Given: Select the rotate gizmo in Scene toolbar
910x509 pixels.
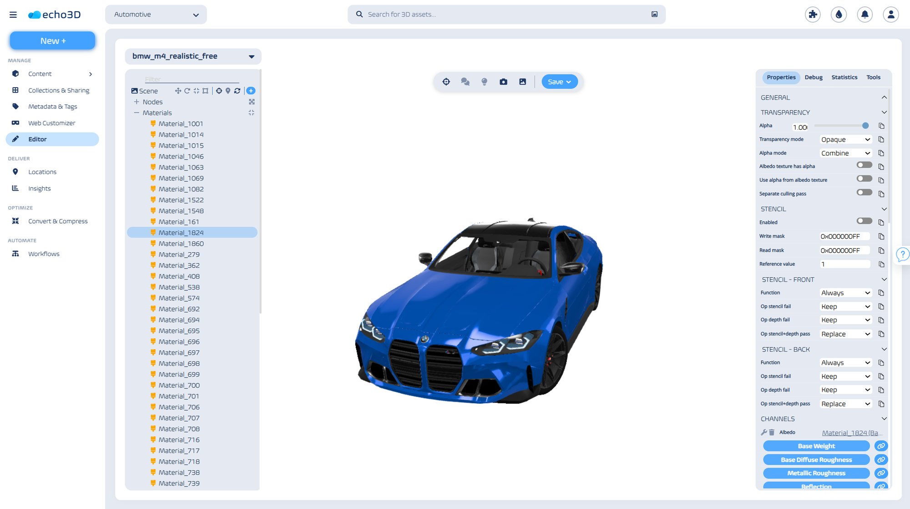Looking at the screenshot, I should (x=187, y=91).
